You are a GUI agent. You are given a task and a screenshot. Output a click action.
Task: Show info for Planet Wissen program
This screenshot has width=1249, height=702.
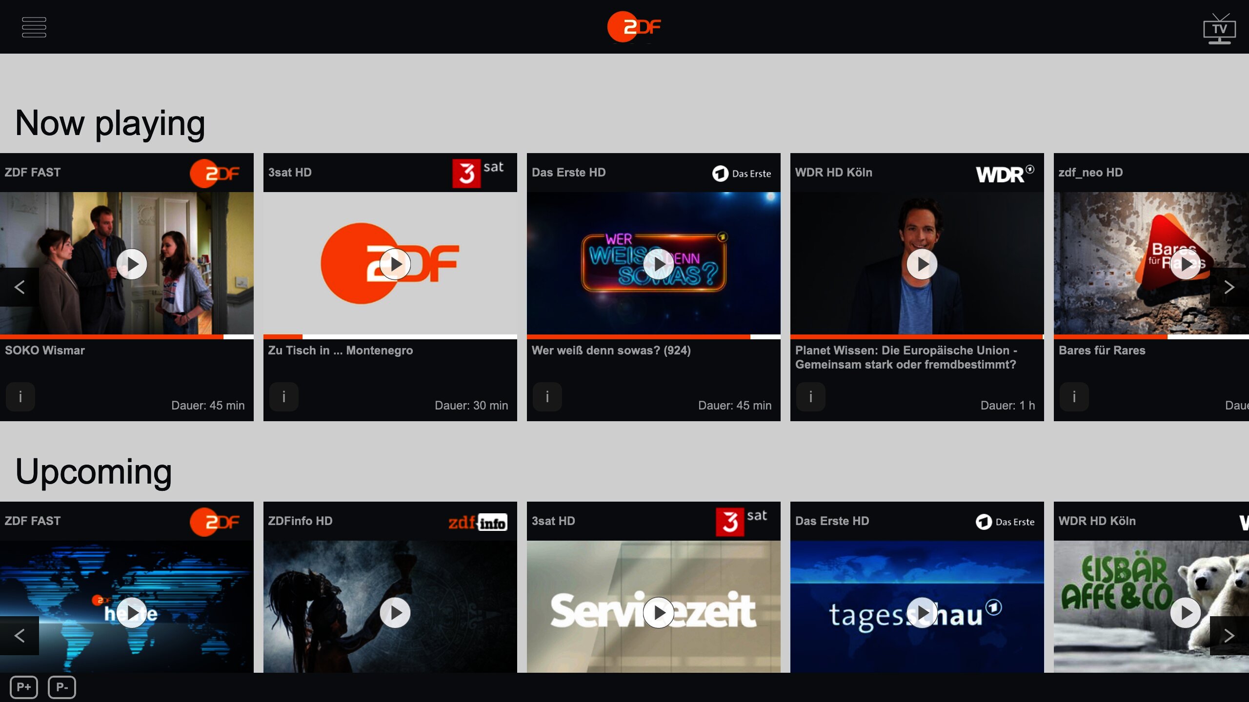click(x=810, y=397)
